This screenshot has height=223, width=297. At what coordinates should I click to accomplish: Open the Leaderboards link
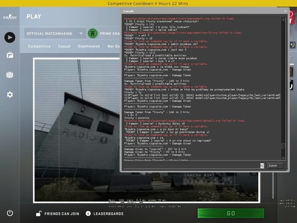[x=108, y=213]
